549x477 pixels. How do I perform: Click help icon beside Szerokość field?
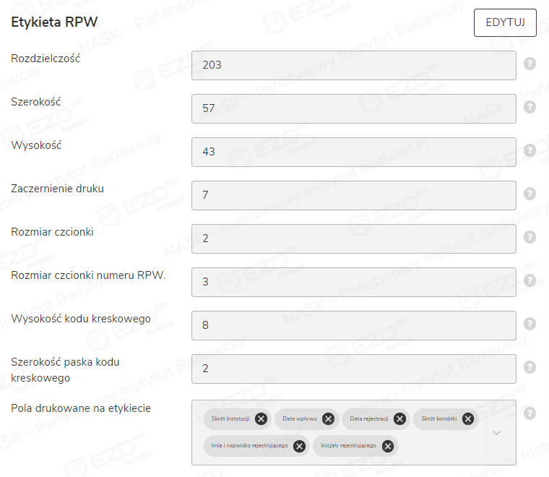(x=529, y=107)
